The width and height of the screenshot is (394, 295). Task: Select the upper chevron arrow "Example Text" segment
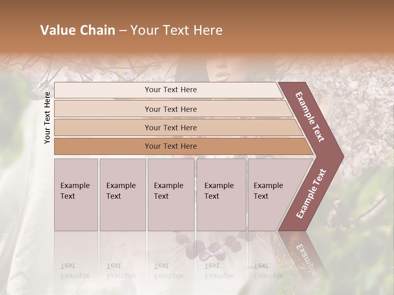(311, 116)
